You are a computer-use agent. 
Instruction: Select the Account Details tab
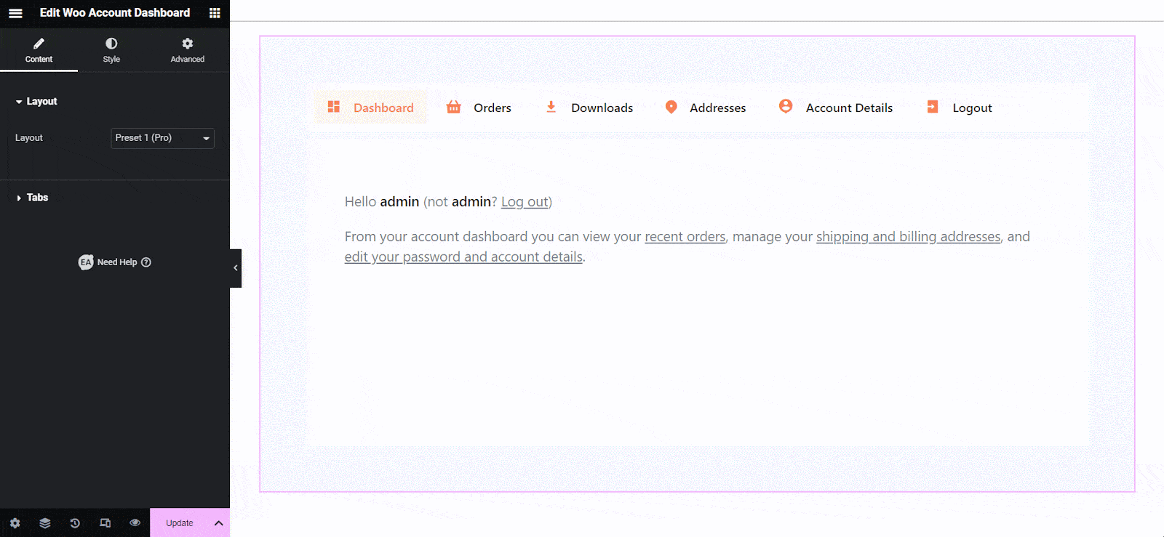(x=835, y=108)
